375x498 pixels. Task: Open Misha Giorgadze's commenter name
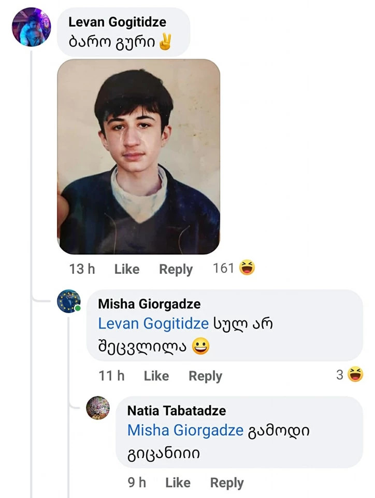(149, 304)
